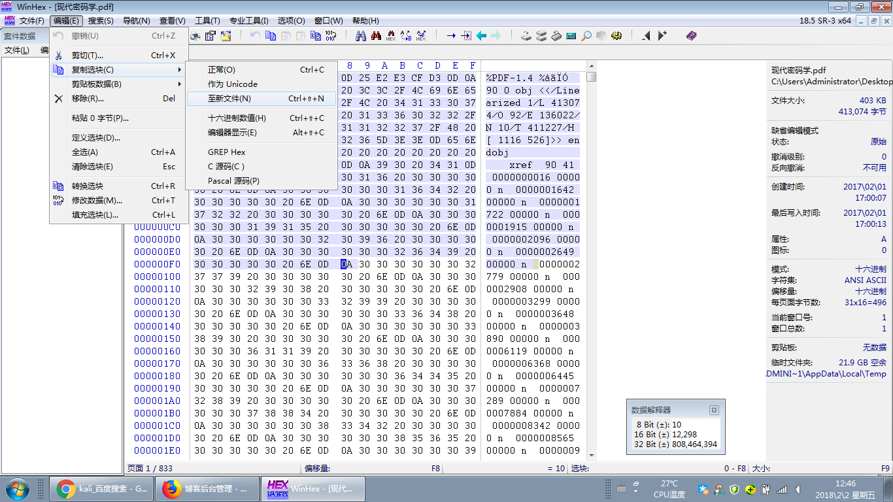Click the Print toolbar icon
The image size is (893, 502).
click(x=195, y=36)
